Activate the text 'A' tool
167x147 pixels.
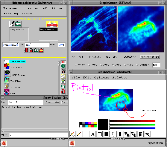(x=93, y=134)
